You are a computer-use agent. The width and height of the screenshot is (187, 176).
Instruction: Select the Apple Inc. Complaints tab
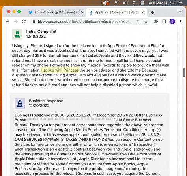pos(117,13)
